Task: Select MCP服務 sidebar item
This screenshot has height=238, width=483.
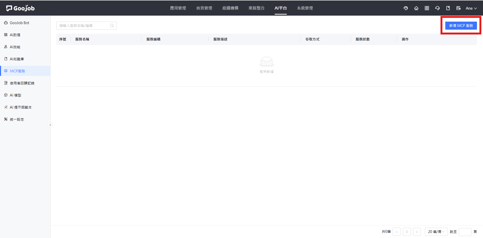Action: [25, 71]
